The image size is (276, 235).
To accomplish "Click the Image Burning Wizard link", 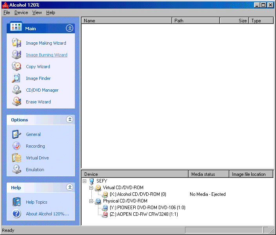I will (x=46, y=55).
